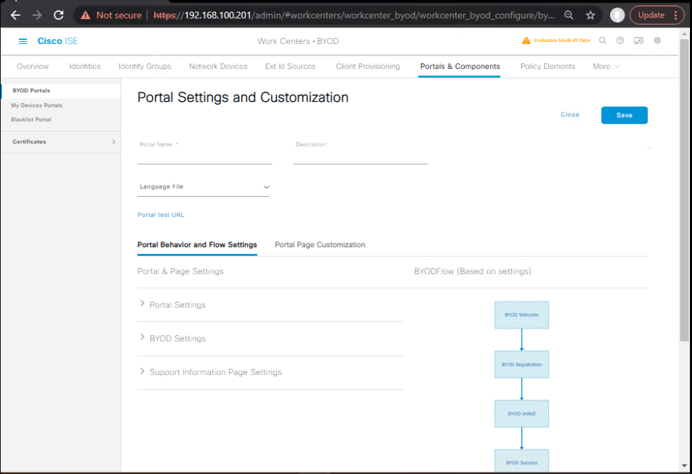The height and width of the screenshot is (474, 692).
Task: Select BYOD Portals in sidebar
Action: (x=32, y=90)
